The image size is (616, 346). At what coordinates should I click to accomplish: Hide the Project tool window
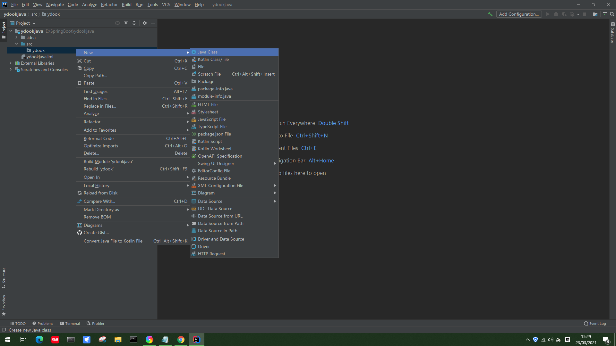[x=153, y=23]
